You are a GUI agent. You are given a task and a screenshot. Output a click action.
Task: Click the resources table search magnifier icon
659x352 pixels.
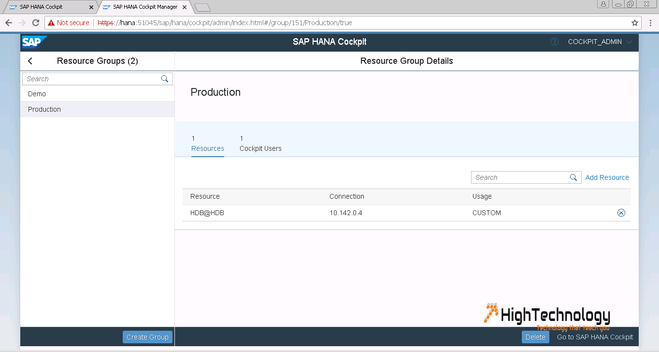[573, 177]
